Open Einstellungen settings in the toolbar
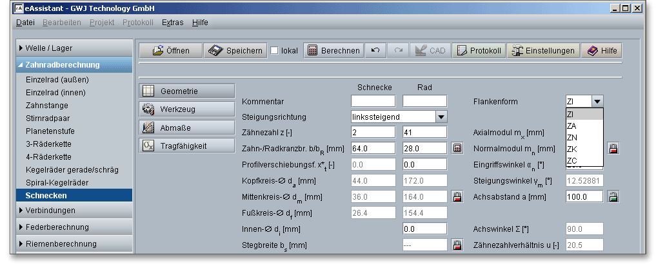Viewport: 656px width, 264px height. (x=542, y=51)
